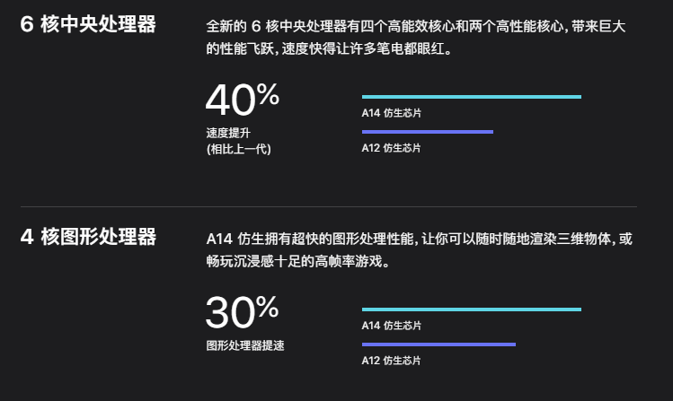673x401 pixels.
Task: Click the "A14 仿生芯片" label in the CPU section
Action: coord(391,113)
